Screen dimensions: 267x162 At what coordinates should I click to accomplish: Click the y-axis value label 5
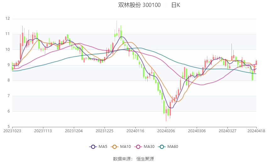(8, 127)
